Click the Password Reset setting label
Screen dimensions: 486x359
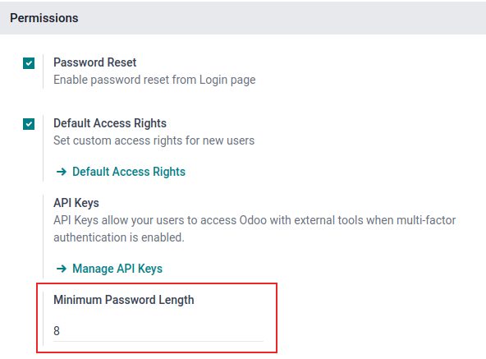coord(95,62)
